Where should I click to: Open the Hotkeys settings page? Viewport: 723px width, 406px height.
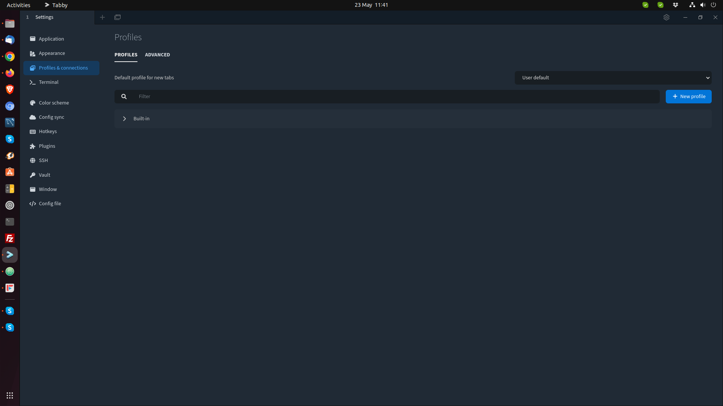pyautogui.click(x=61, y=132)
